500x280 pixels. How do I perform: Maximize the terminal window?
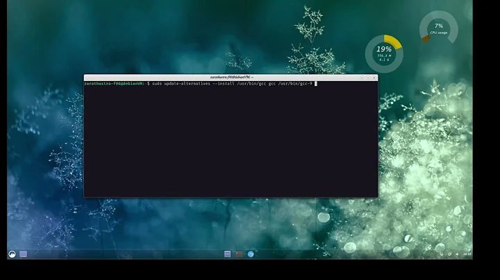click(x=369, y=78)
